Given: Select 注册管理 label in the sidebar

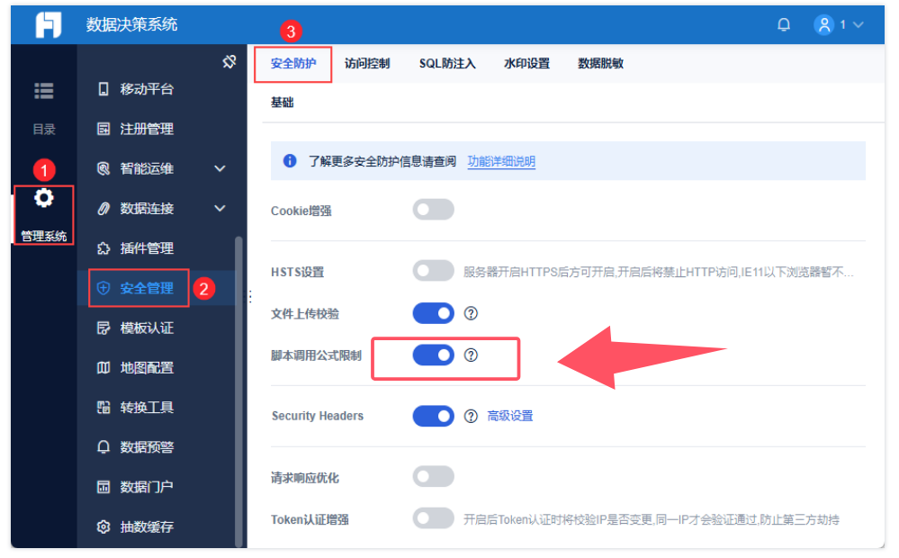Looking at the screenshot, I should [147, 129].
